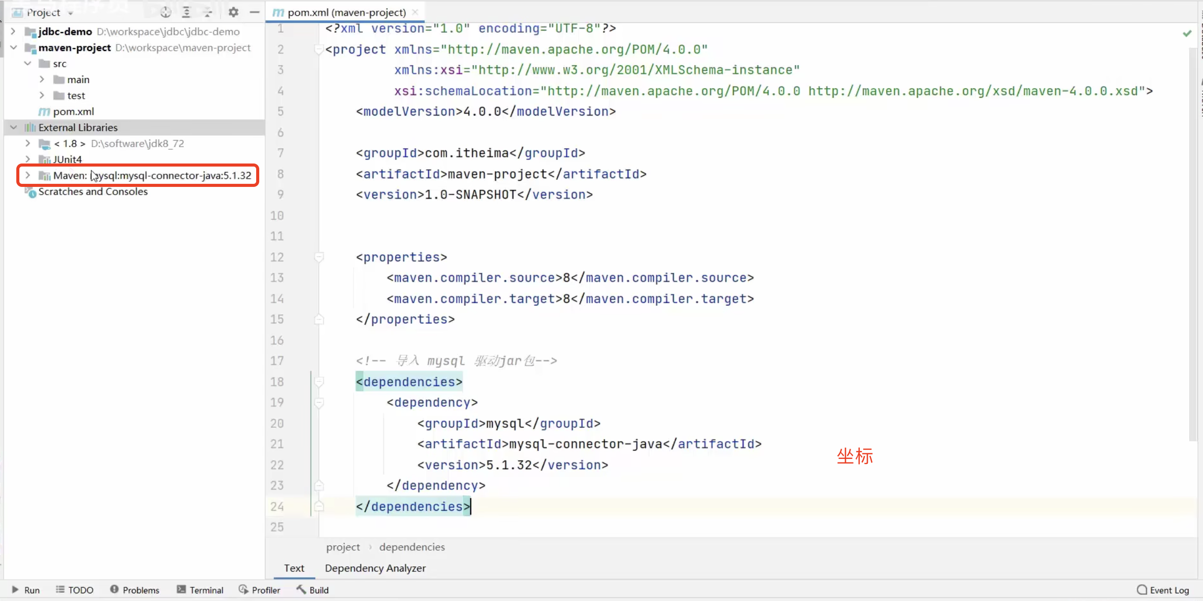1203x601 pixels.
Task: Collapse the maven-project node
Action: click(13, 47)
